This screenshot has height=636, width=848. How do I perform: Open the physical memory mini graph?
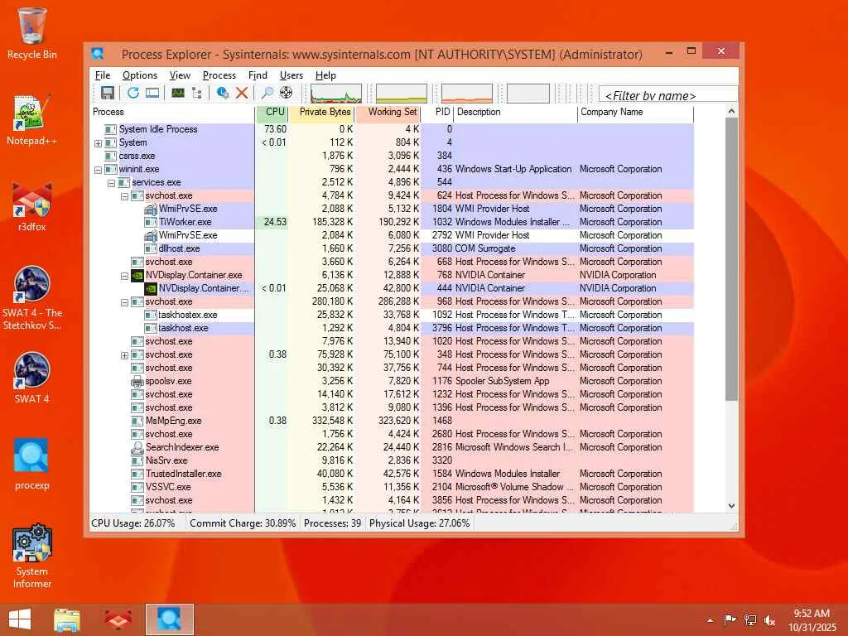(x=467, y=94)
